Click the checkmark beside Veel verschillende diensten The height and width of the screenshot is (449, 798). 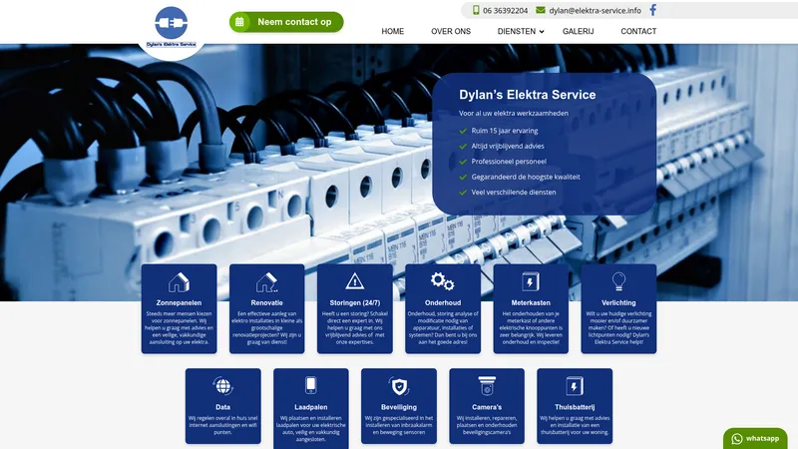pyautogui.click(x=463, y=193)
